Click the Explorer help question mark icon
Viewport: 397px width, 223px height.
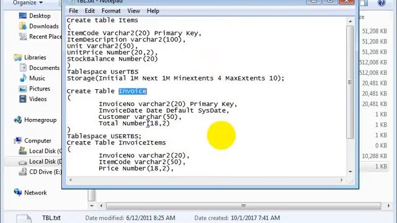381,2
